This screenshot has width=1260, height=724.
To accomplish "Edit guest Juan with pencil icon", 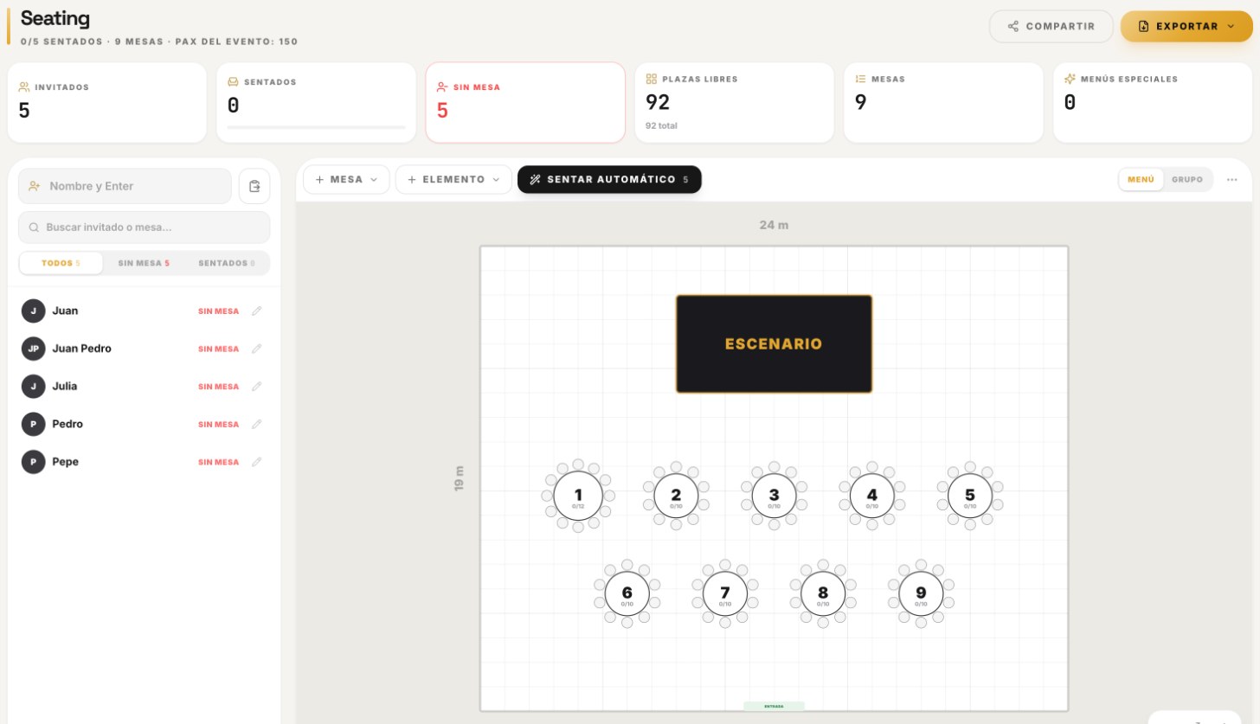I will [x=256, y=311].
